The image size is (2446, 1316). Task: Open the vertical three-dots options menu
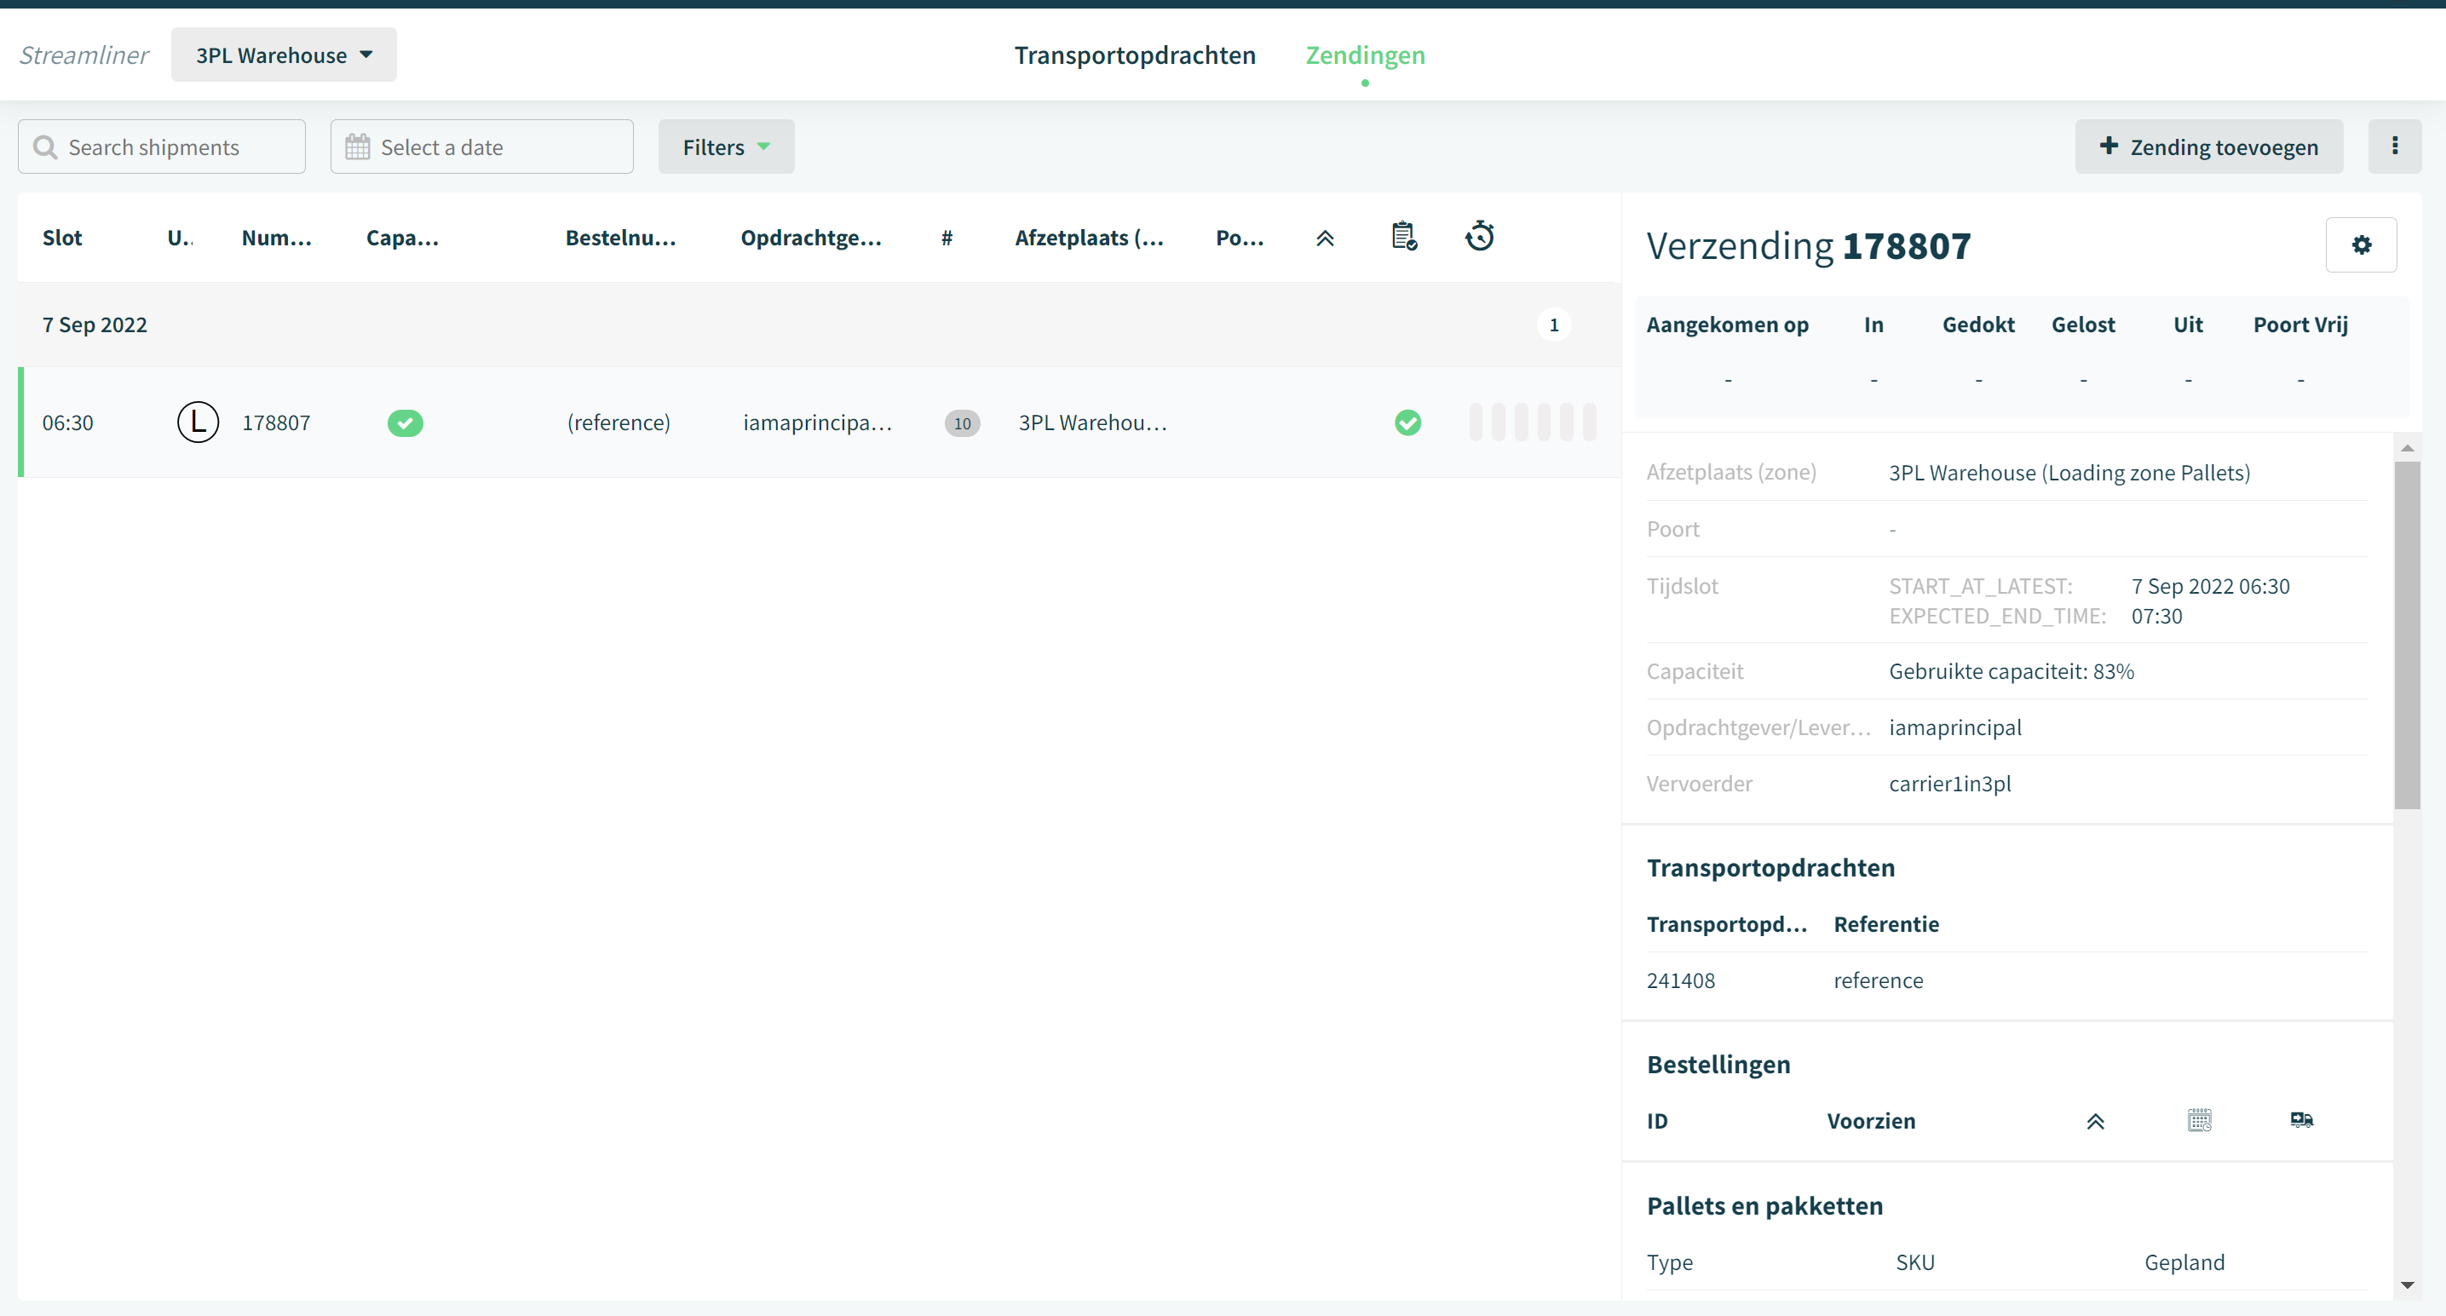(2394, 147)
